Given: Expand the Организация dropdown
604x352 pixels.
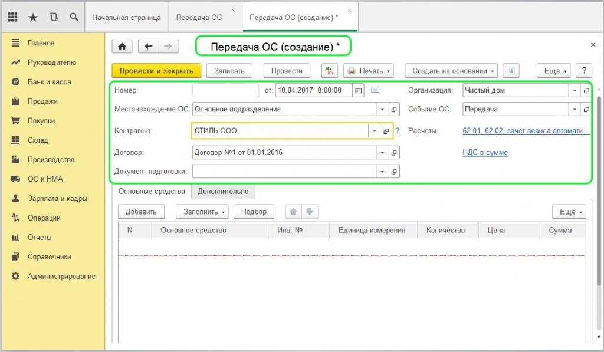Looking at the screenshot, I should (x=575, y=91).
